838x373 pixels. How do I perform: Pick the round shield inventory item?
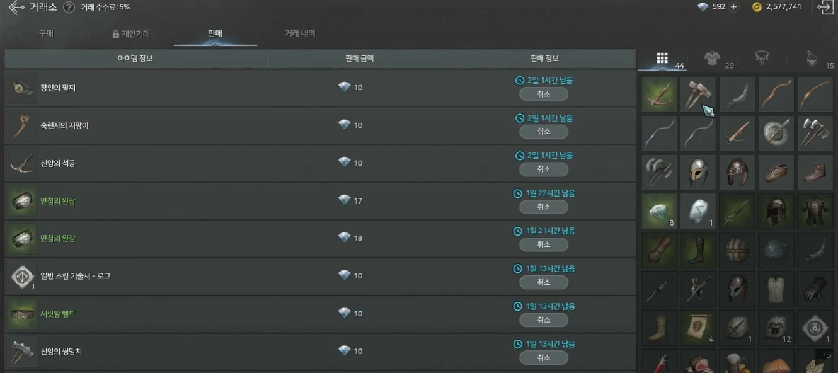pos(776,133)
